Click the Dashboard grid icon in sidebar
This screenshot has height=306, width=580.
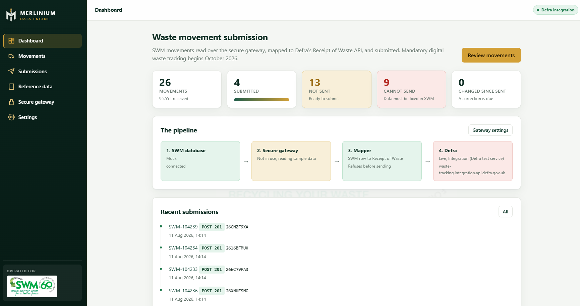click(11, 41)
